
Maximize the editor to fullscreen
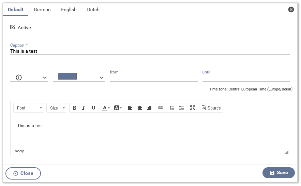click(x=193, y=108)
